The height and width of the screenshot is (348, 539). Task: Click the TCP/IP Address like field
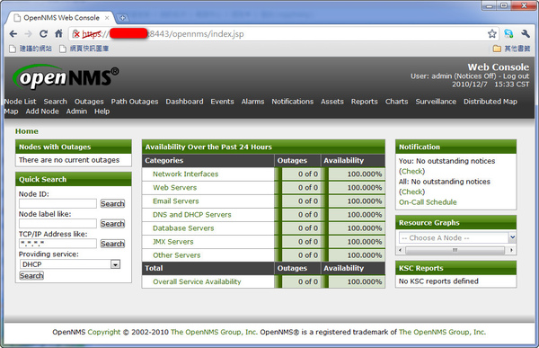click(57, 244)
